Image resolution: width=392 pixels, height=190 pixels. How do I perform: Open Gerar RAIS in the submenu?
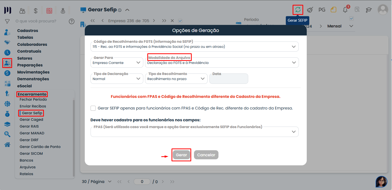[29, 126]
